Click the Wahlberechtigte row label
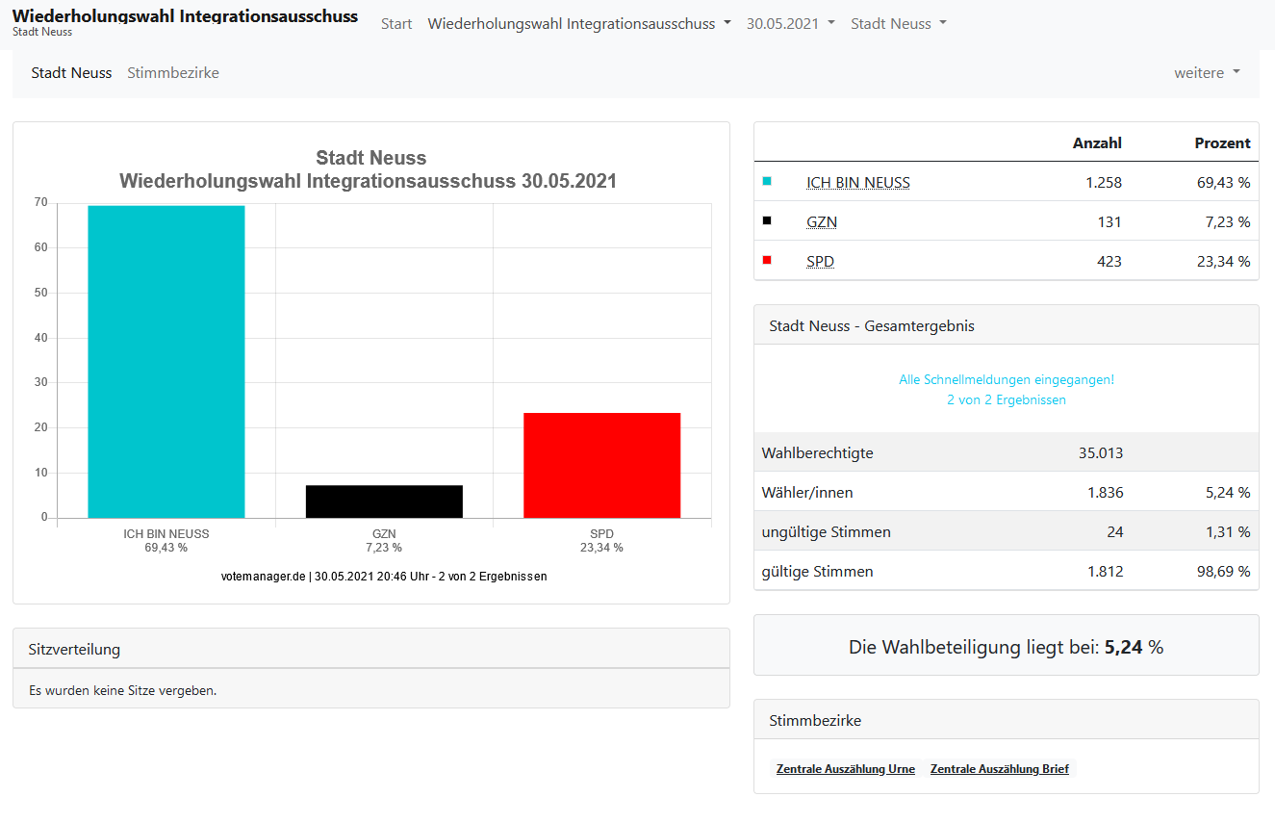This screenshot has width=1275, height=823. (817, 452)
